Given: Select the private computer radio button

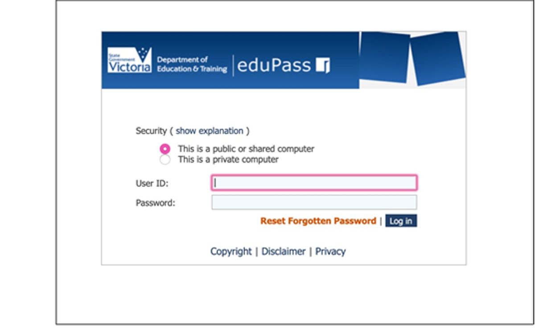Looking at the screenshot, I should point(165,159).
